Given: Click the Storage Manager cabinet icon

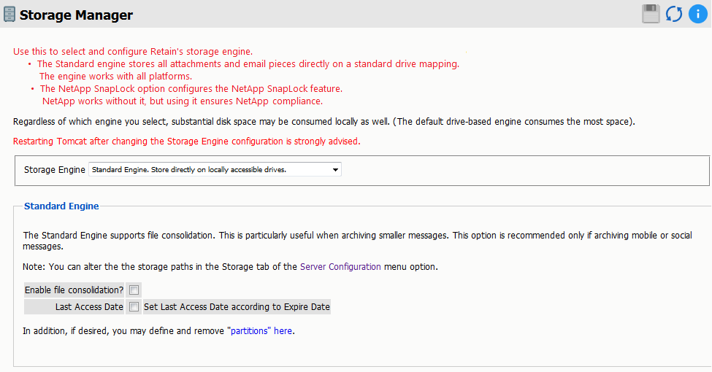Looking at the screenshot, I should pos(9,15).
